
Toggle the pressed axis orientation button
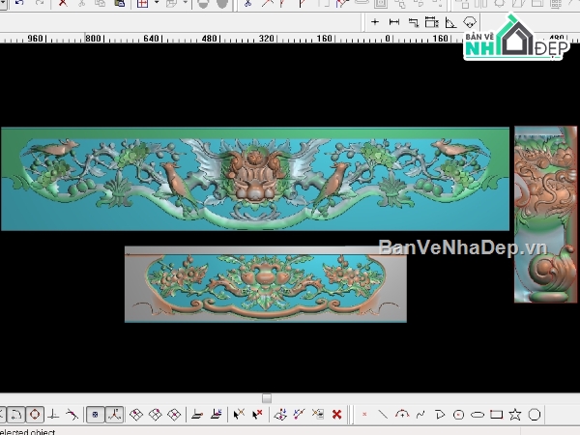point(114,415)
